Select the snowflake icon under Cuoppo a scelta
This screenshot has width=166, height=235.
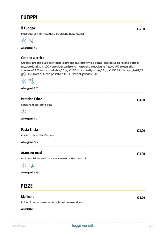(24, 81)
